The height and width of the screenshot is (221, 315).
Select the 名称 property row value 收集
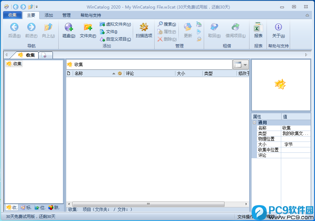coord(296,128)
